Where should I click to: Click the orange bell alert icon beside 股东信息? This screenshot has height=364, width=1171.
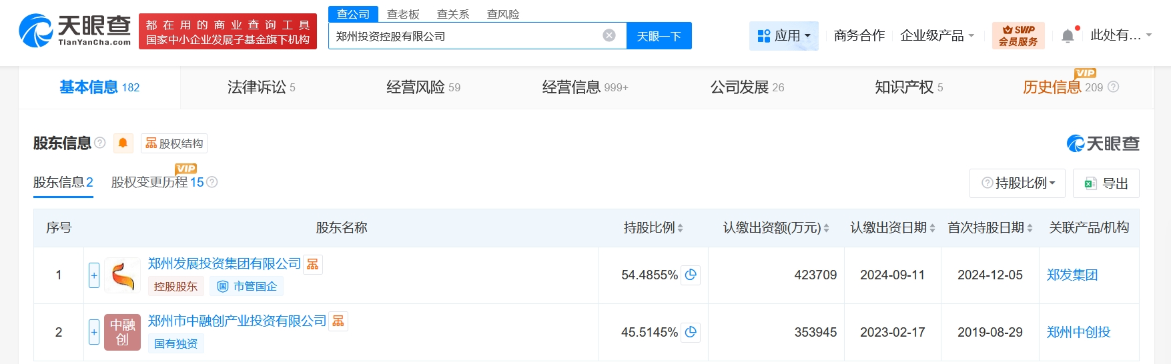coord(123,143)
